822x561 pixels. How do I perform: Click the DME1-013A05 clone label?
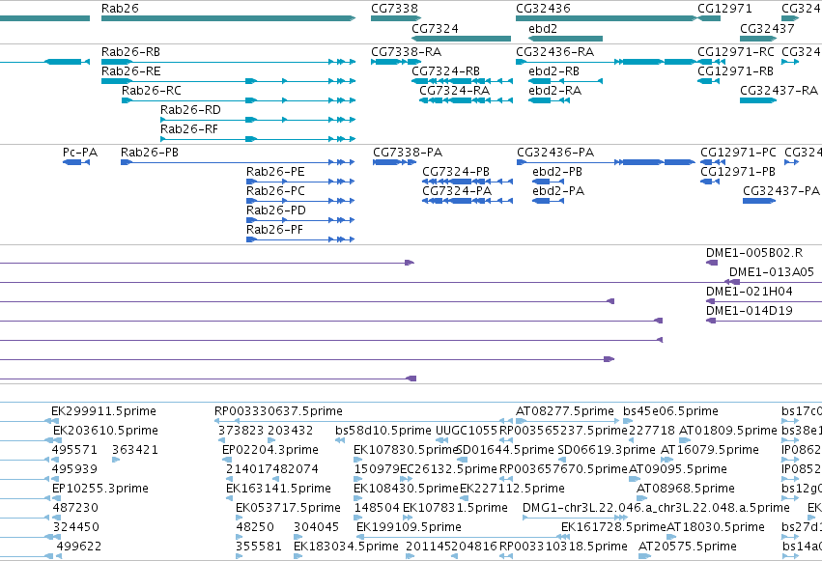tap(771, 272)
